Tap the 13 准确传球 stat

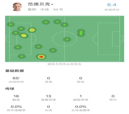(x=49, y=98)
